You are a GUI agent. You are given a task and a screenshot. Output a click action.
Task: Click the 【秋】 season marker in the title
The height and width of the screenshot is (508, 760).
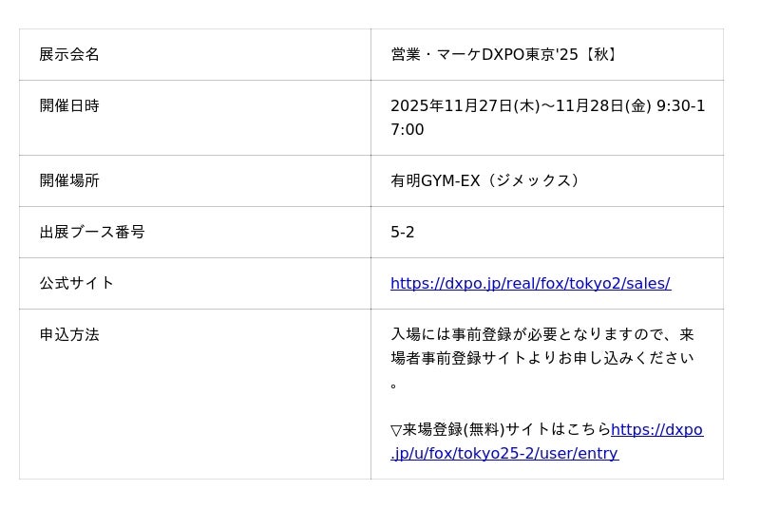pos(601,54)
